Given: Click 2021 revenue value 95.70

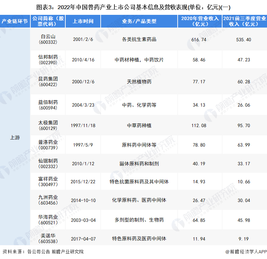Looking at the screenshot, I should tap(244, 125).
